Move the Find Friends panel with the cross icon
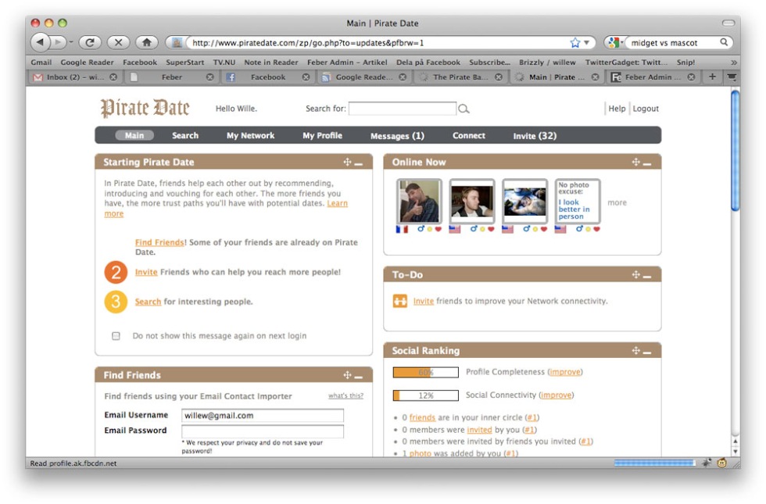Viewport: 766px width, 504px height. coord(347,375)
